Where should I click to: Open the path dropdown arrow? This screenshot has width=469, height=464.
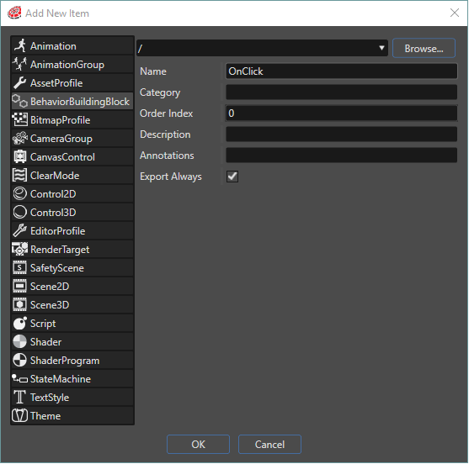click(x=381, y=48)
